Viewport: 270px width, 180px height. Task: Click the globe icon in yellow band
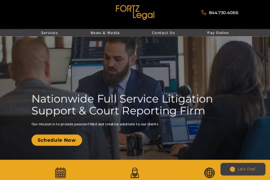pos(210,173)
